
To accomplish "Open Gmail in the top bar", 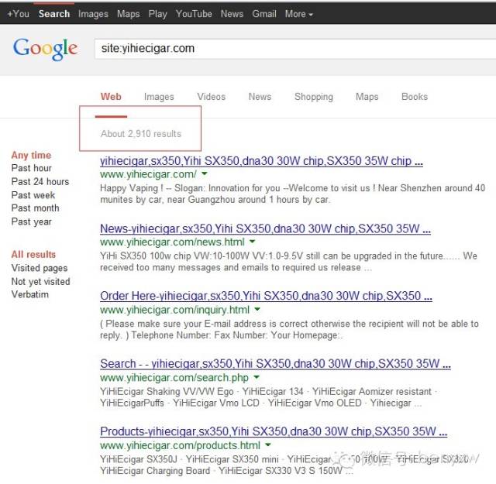I will pyautogui.click(x=264, y=14).
